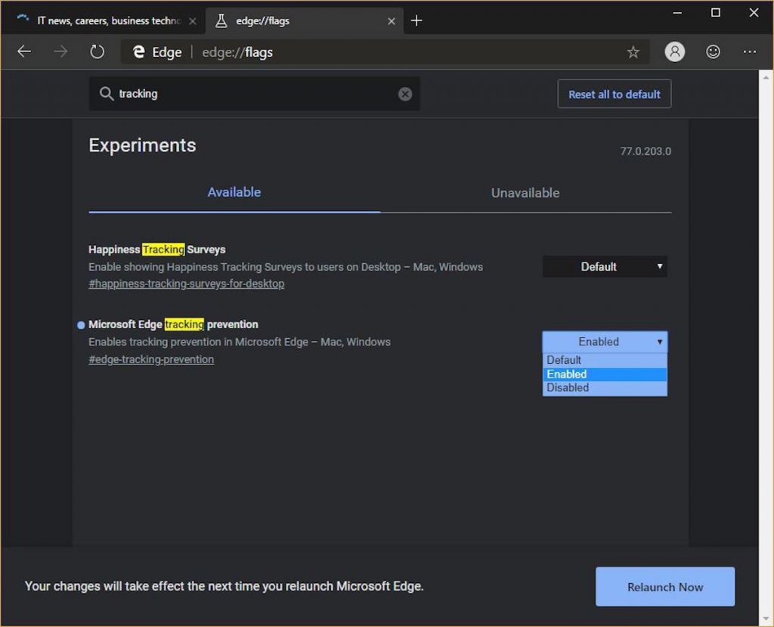
Task: Open Happiness Tracking Surveys Default dropdown
Action: [605, 267]
